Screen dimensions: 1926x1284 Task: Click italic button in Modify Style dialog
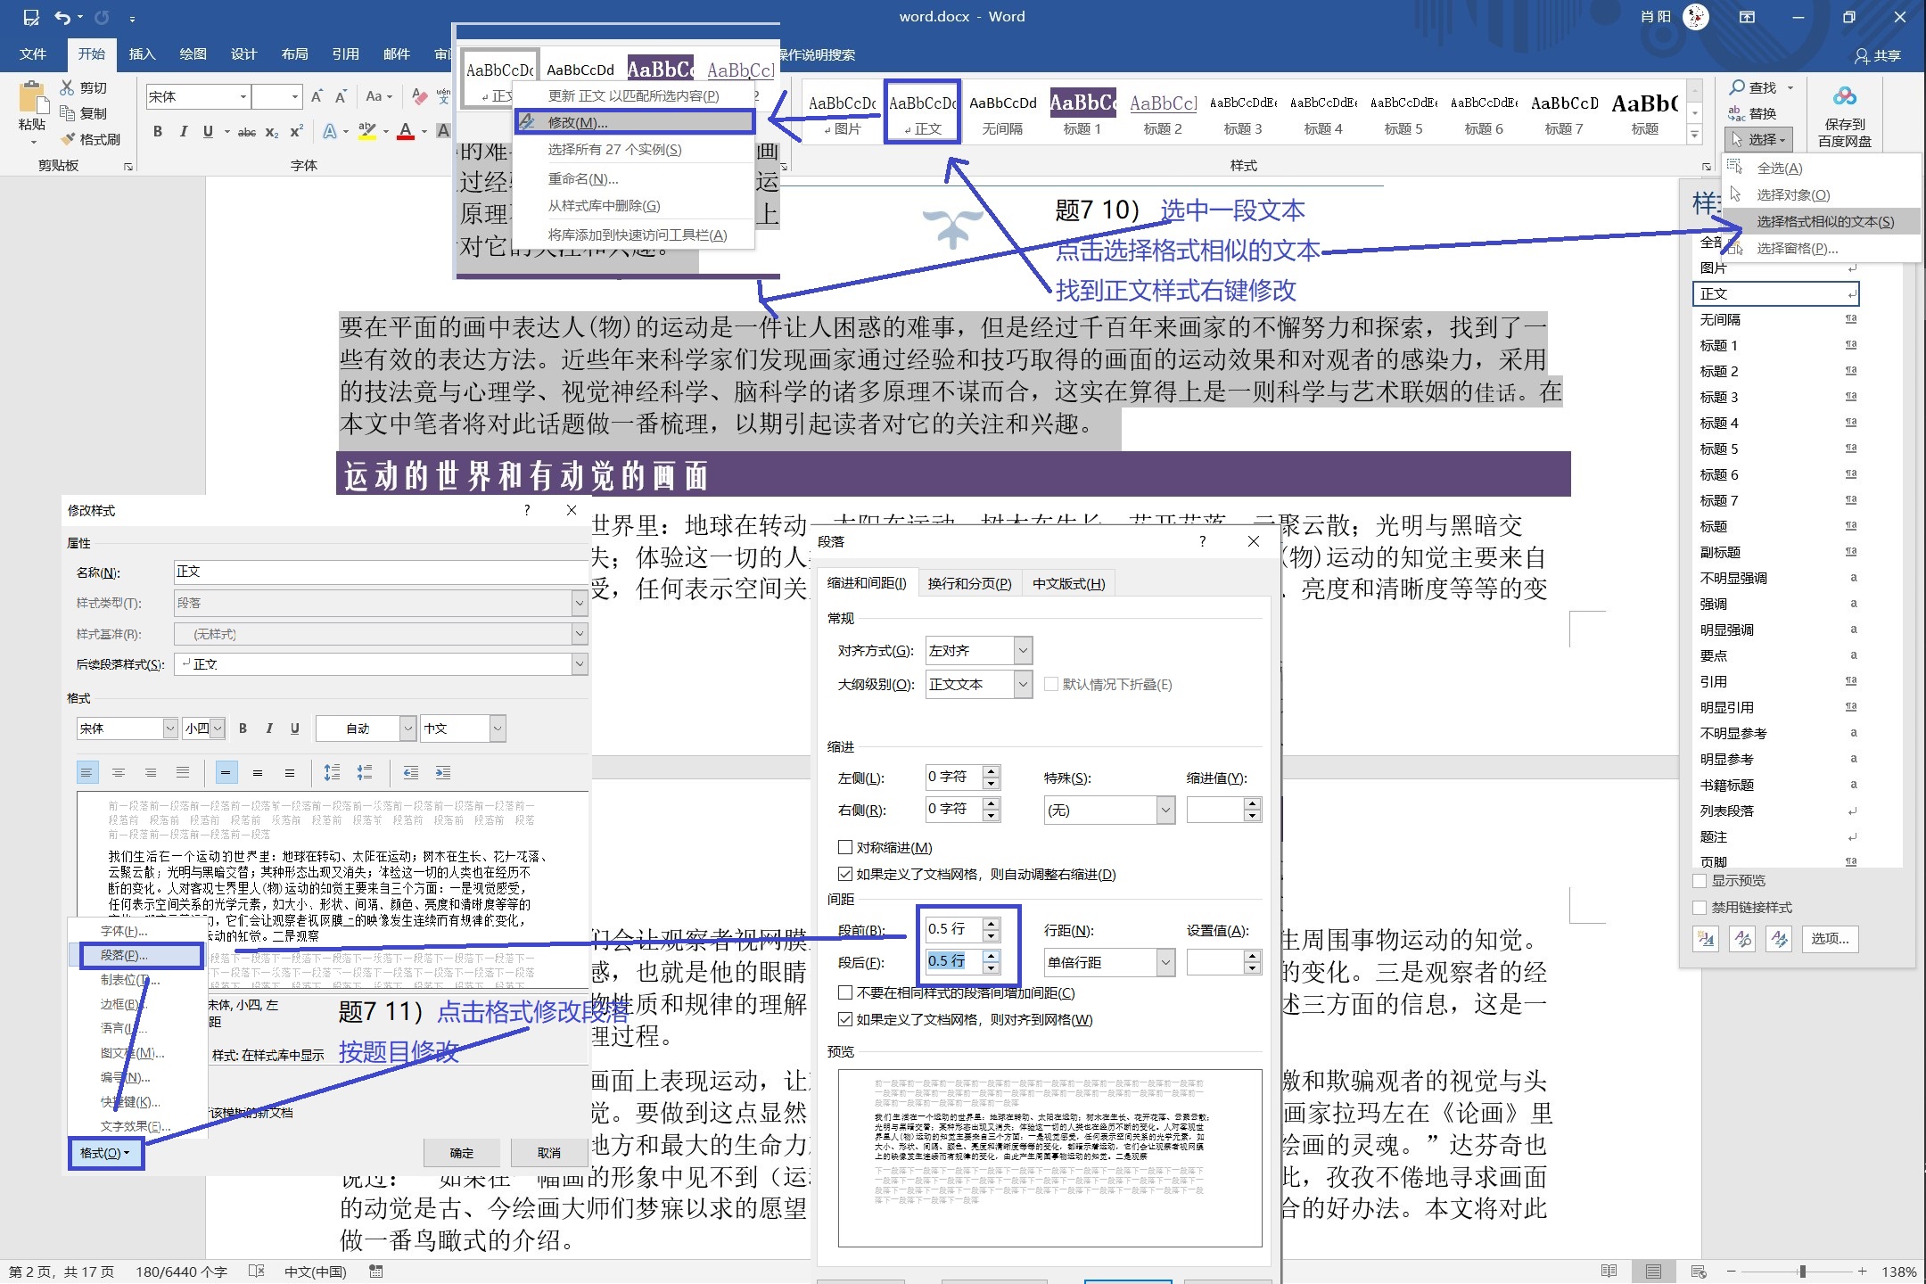[268, 728]
